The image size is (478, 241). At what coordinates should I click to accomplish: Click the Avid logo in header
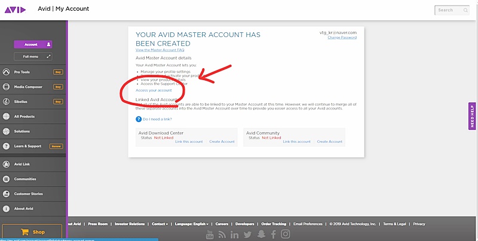click(x=16, y=10)
